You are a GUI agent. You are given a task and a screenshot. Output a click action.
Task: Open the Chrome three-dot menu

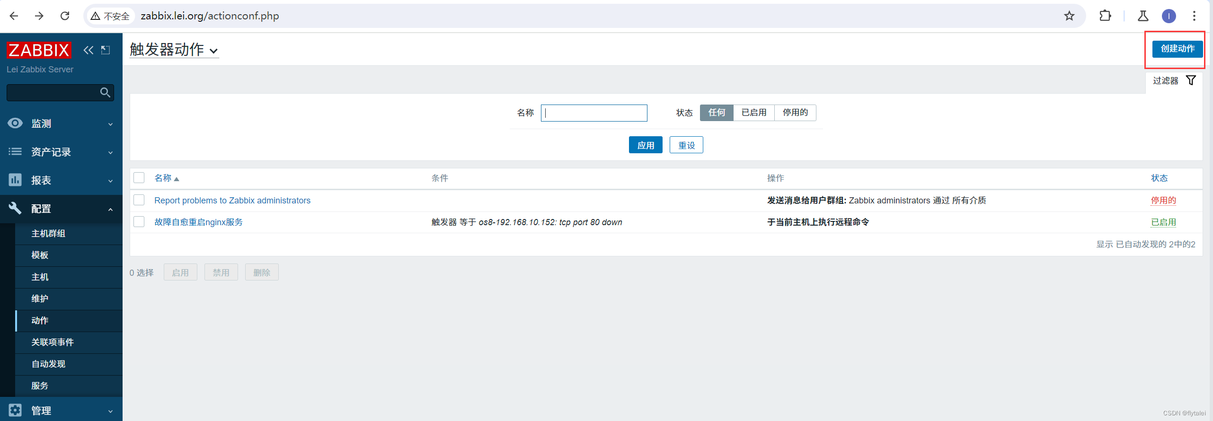1194,16
